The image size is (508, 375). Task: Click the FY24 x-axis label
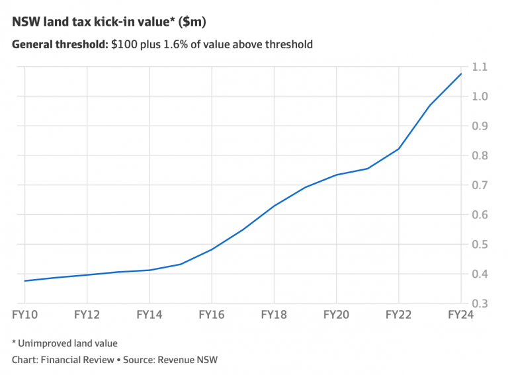coord(460,315)
